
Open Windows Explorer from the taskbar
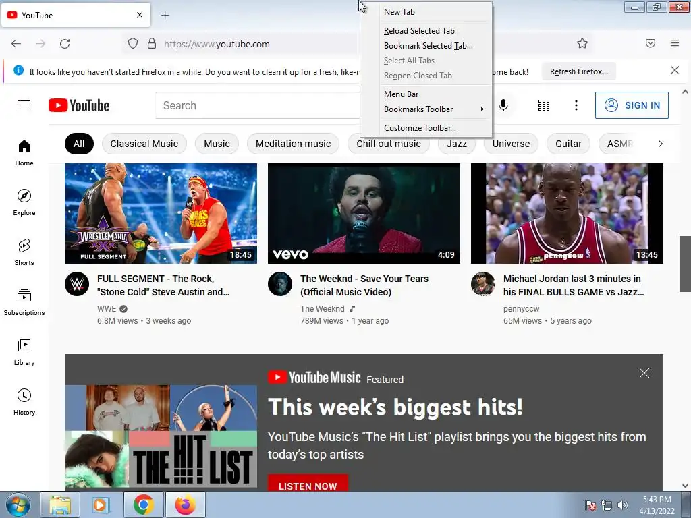point(60,505)
